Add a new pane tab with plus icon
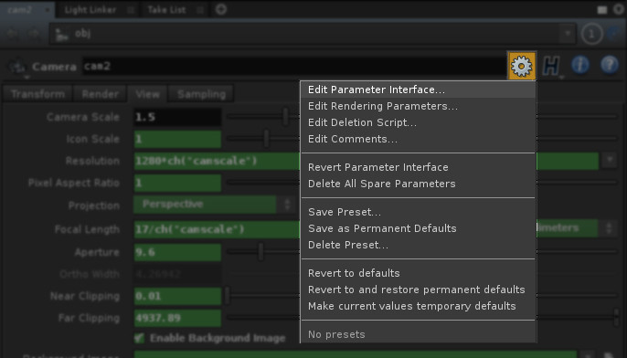Viewport: 627px width, 358px height. [x=221, y=9]
